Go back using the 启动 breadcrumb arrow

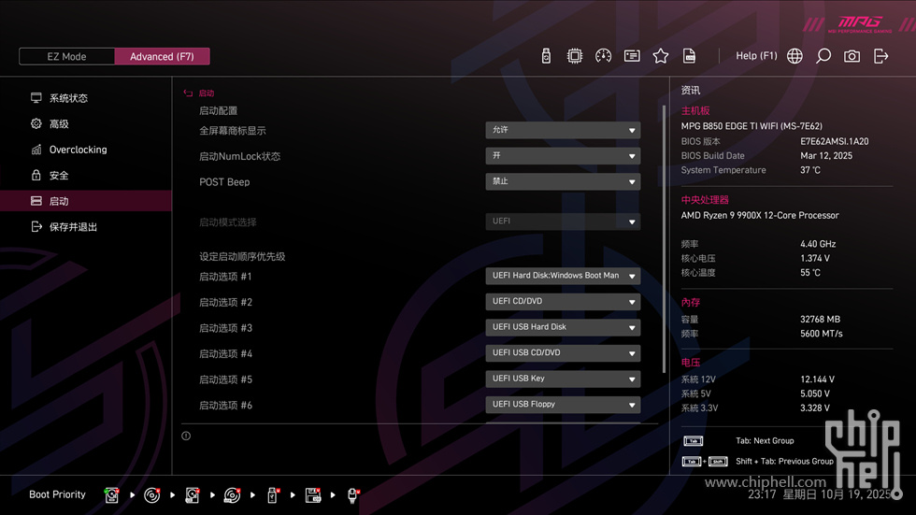[189, 93]
